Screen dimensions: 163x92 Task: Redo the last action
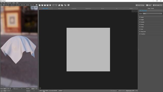point(56,5)
